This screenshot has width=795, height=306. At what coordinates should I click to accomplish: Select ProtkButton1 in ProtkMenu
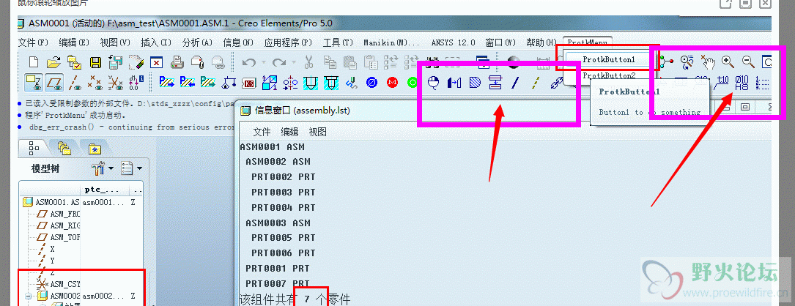[x=608, y=60]
